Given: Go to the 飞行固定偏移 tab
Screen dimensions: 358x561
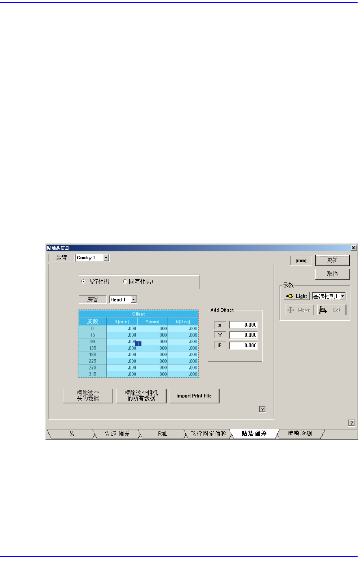Looking at the screenshot, I should [209, 434].
